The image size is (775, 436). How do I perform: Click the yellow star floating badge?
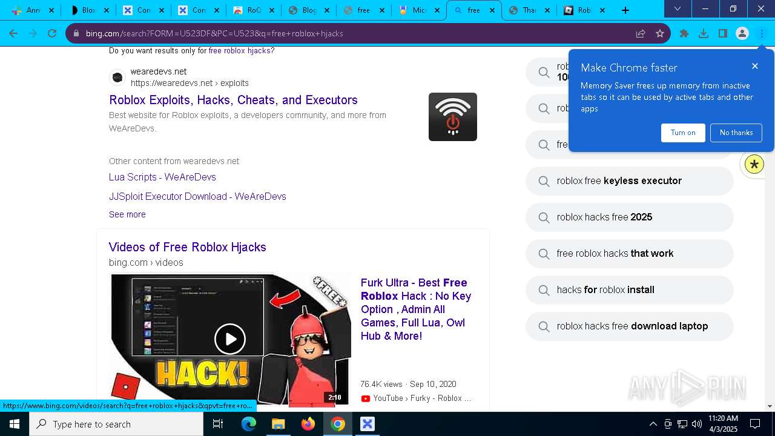click(754, 164)
